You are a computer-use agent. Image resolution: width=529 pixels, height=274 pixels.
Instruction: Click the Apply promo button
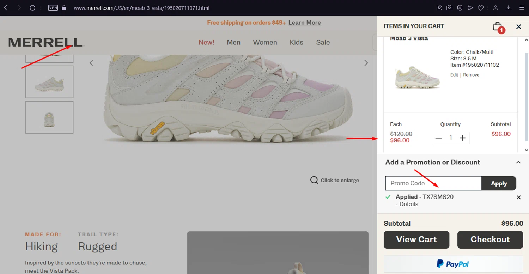point(499,183)
